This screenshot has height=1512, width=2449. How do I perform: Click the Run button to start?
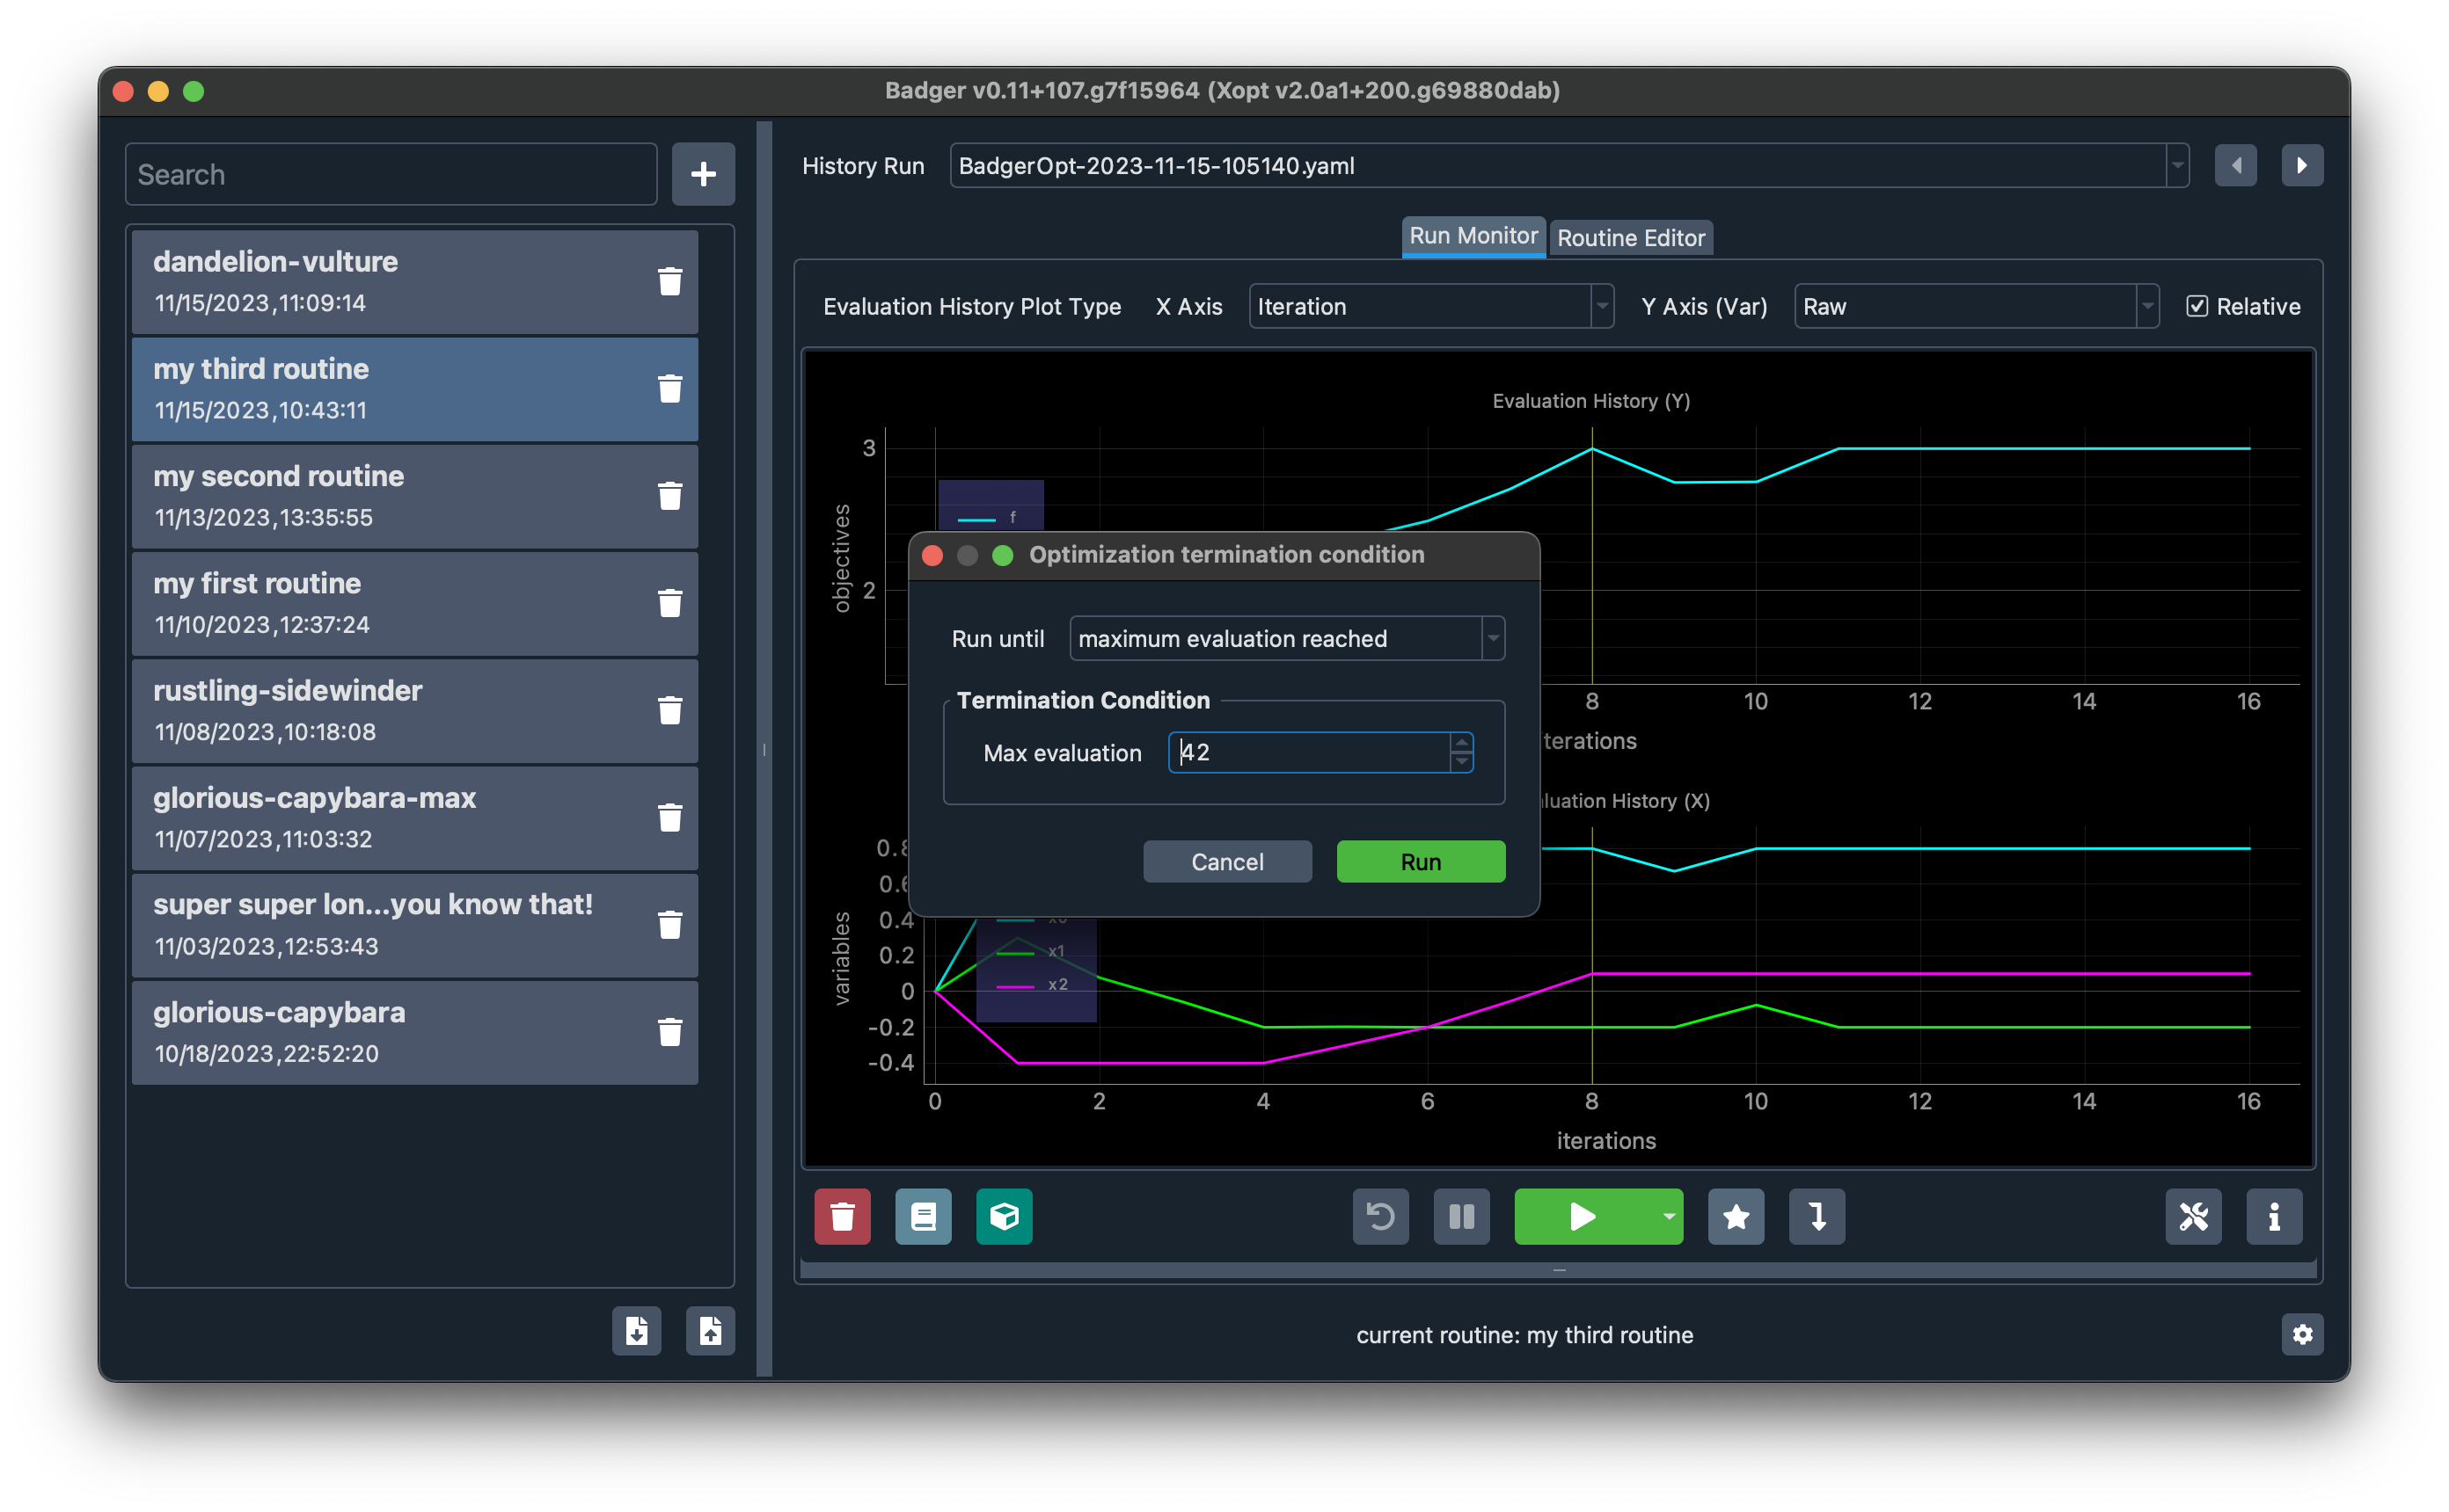tap(1421, 860)
